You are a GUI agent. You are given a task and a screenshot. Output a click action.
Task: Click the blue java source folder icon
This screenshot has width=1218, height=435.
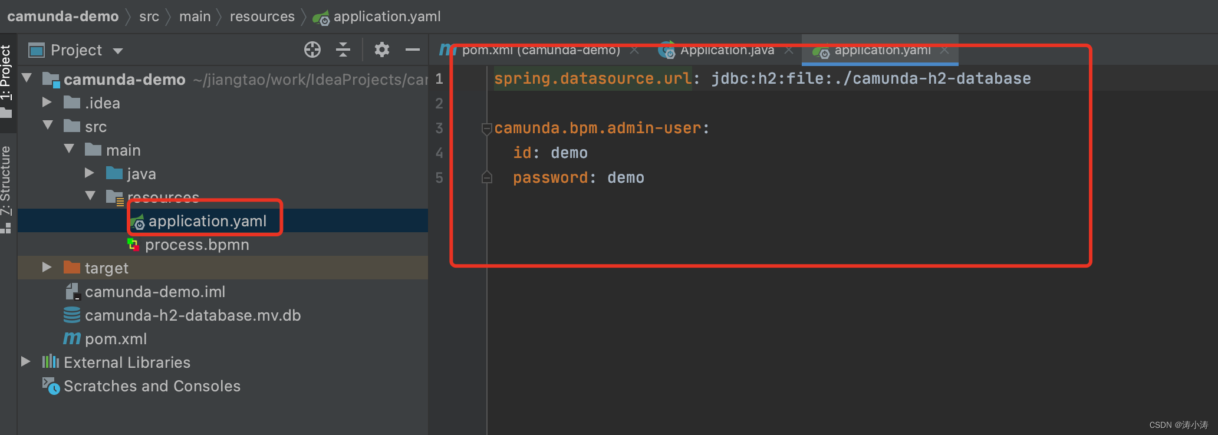pos(114,173)
